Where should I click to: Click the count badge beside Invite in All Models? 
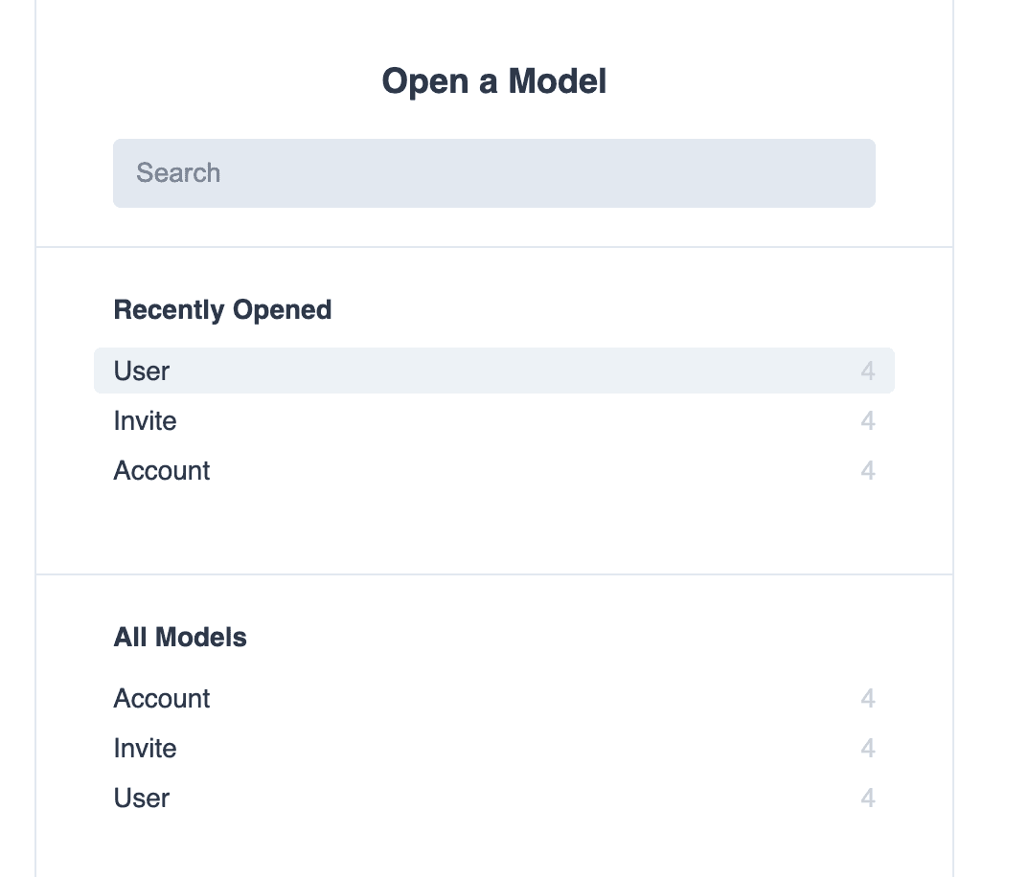(x=867, y=748)
